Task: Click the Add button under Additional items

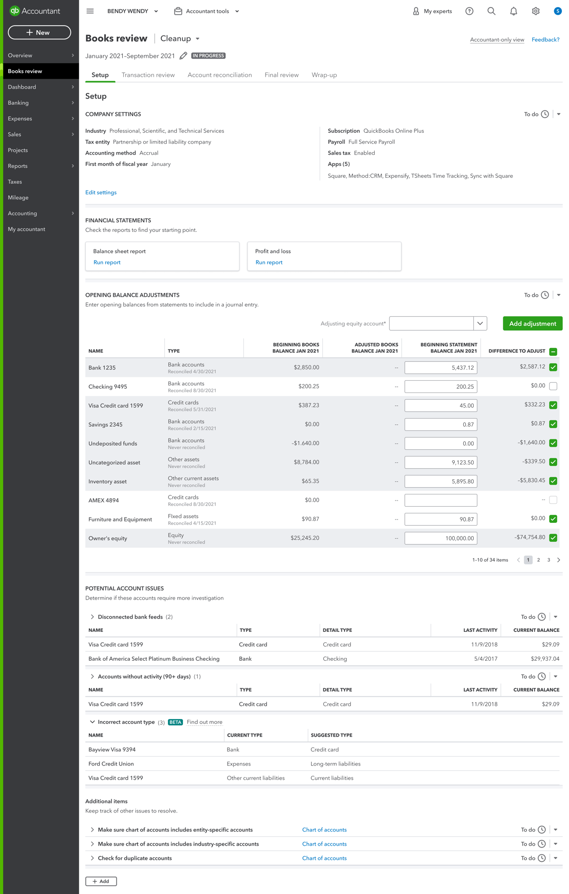Action: (101, 881)
